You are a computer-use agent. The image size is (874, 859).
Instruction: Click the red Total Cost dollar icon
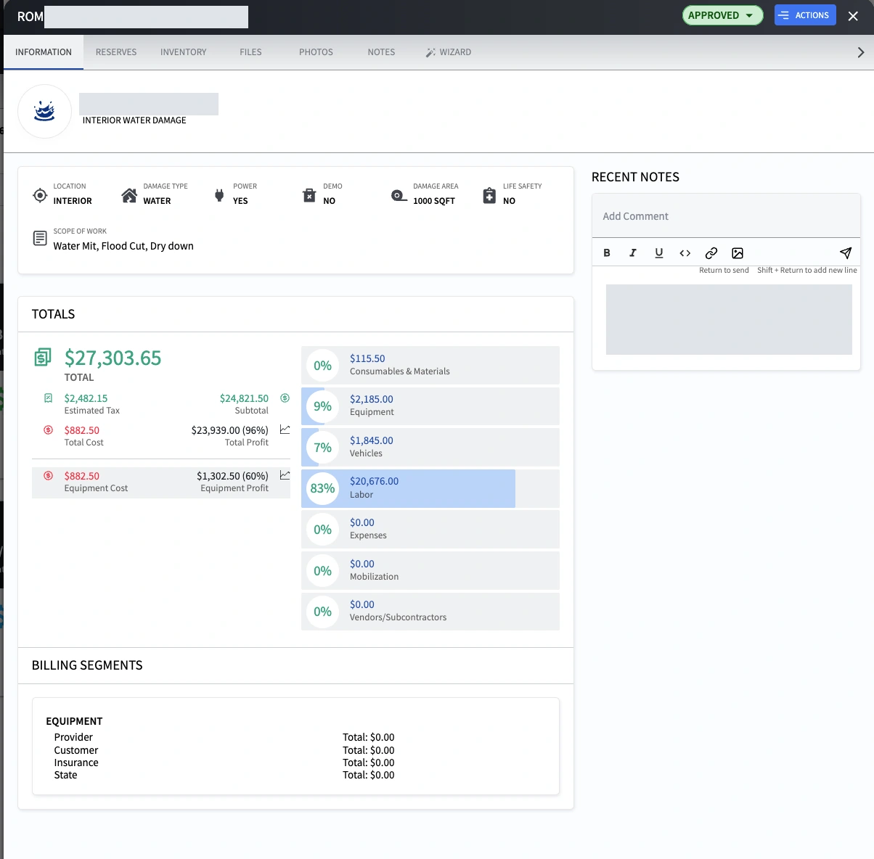tap(48, 430)
